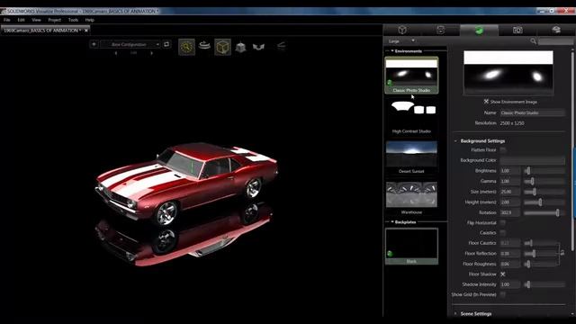Image resolution: width=576 pixels, height=324 pixels.
Task: Open the Help menu
Action: pos(90,20)
